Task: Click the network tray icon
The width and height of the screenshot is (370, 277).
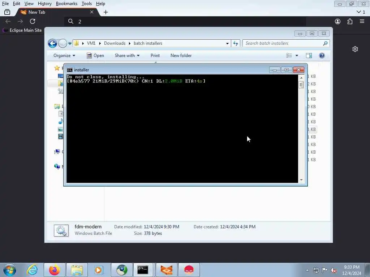Action: (x=316, y=271)
